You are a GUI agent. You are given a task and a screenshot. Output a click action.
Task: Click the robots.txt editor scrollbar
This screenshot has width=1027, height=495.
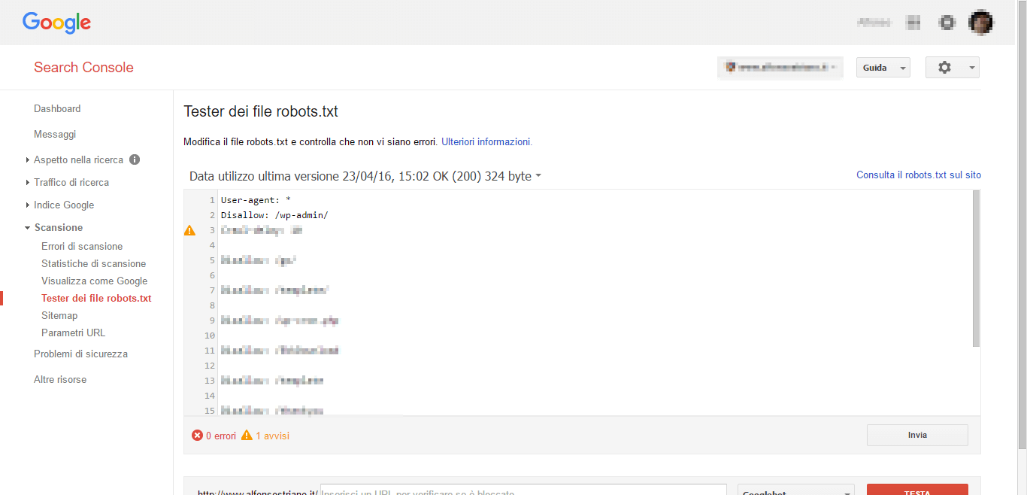[977, 268]
